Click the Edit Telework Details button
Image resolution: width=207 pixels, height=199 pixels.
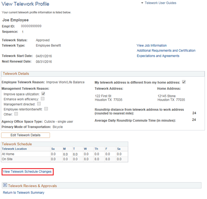point(26,135)
